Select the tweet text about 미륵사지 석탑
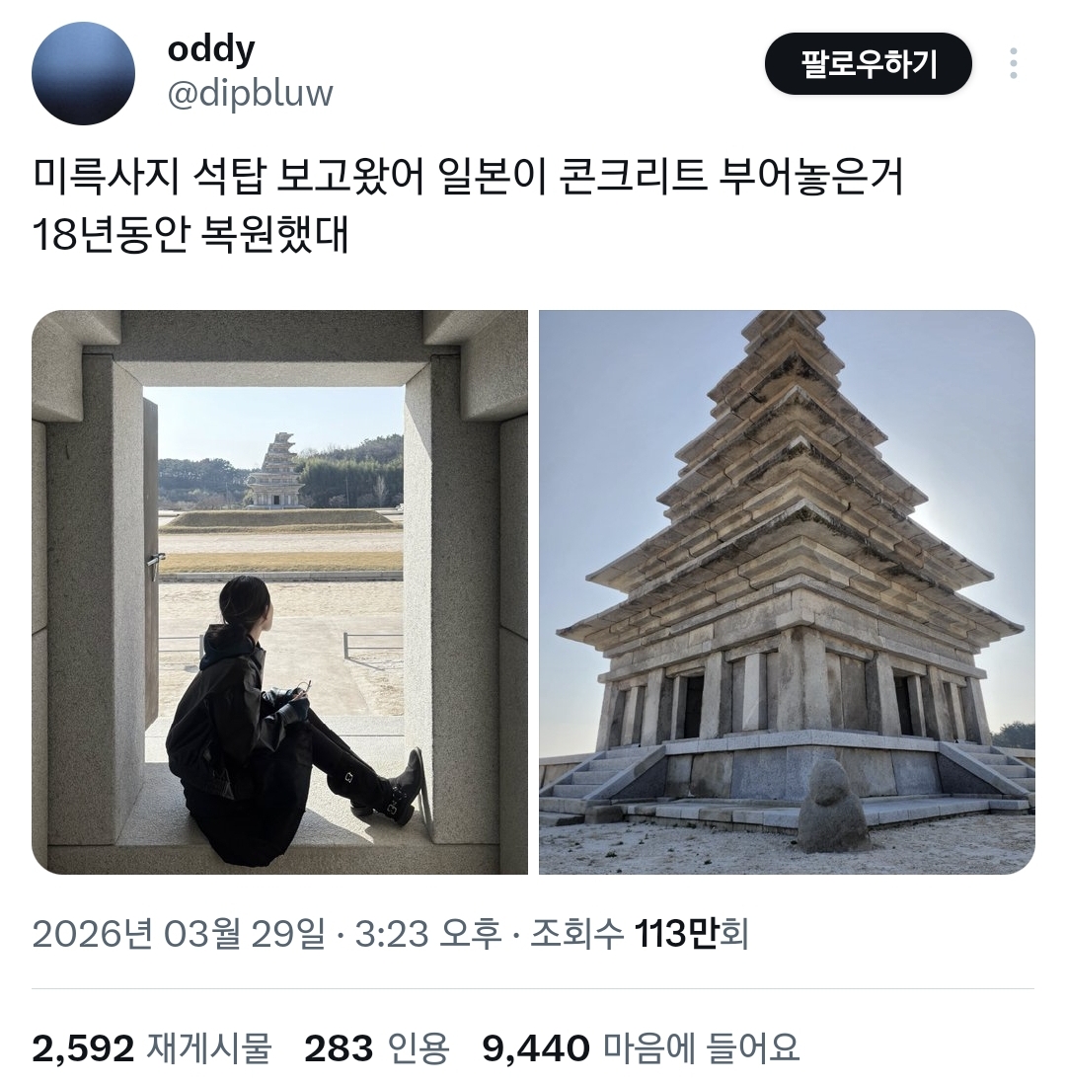This screenshot has height=1083, width=1066. (x=468, y=205)
